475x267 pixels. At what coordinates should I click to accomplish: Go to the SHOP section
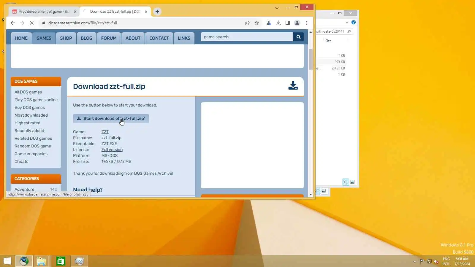coord(66,38)
